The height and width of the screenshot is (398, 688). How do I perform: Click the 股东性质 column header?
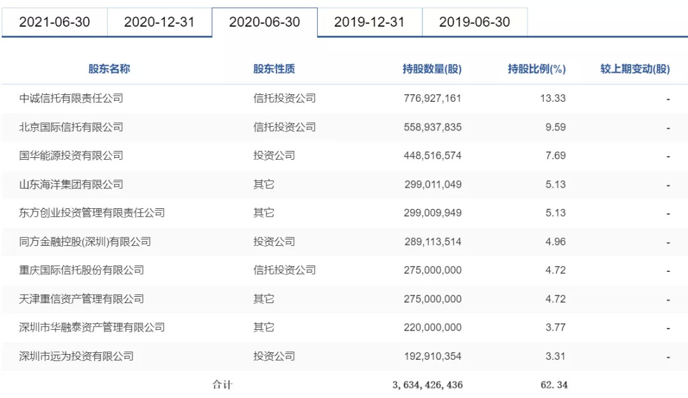[x=274, y=69]
